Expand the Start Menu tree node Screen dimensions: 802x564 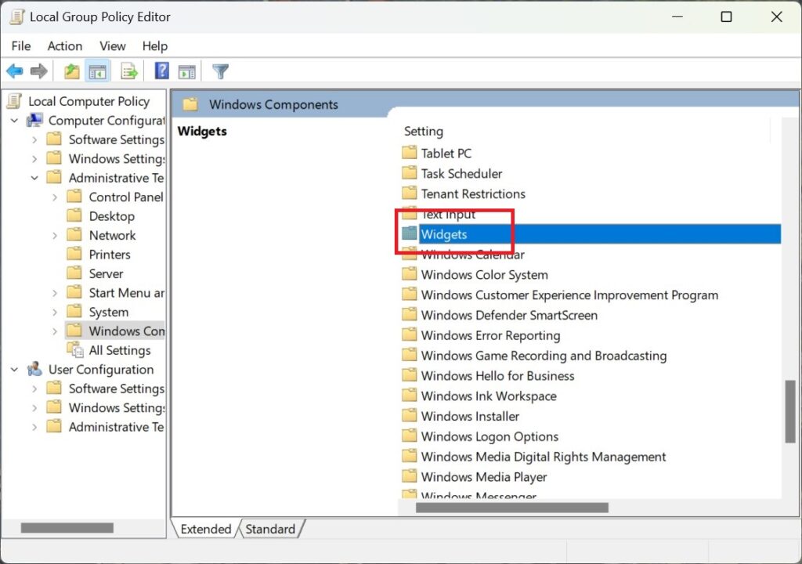coord(55,293)
